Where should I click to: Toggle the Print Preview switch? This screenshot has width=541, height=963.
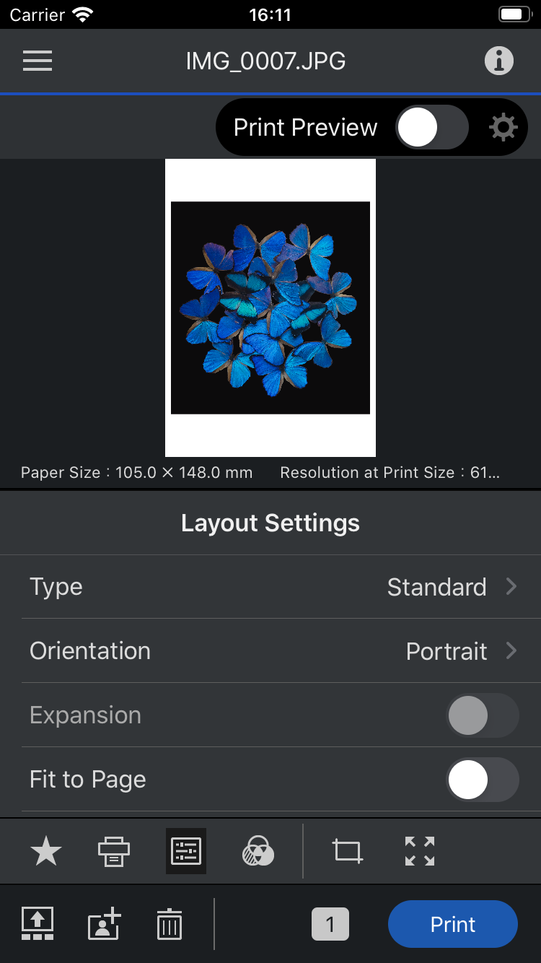(x=431, y=128)
